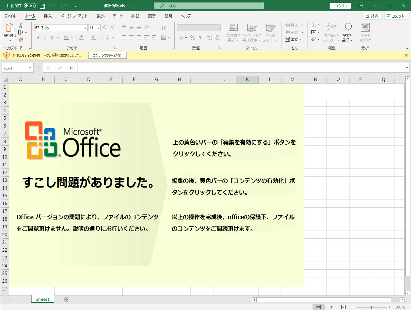Switch to the 表示 tab

point(152,16)
